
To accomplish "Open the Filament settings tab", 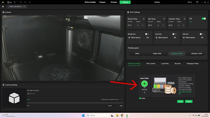I will click(x=134, y=64).
